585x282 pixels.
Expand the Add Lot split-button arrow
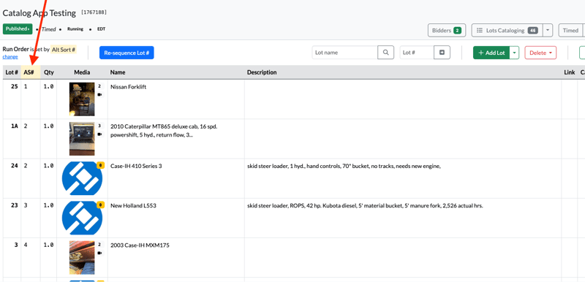pyautogui.click(x=515, y=53)
